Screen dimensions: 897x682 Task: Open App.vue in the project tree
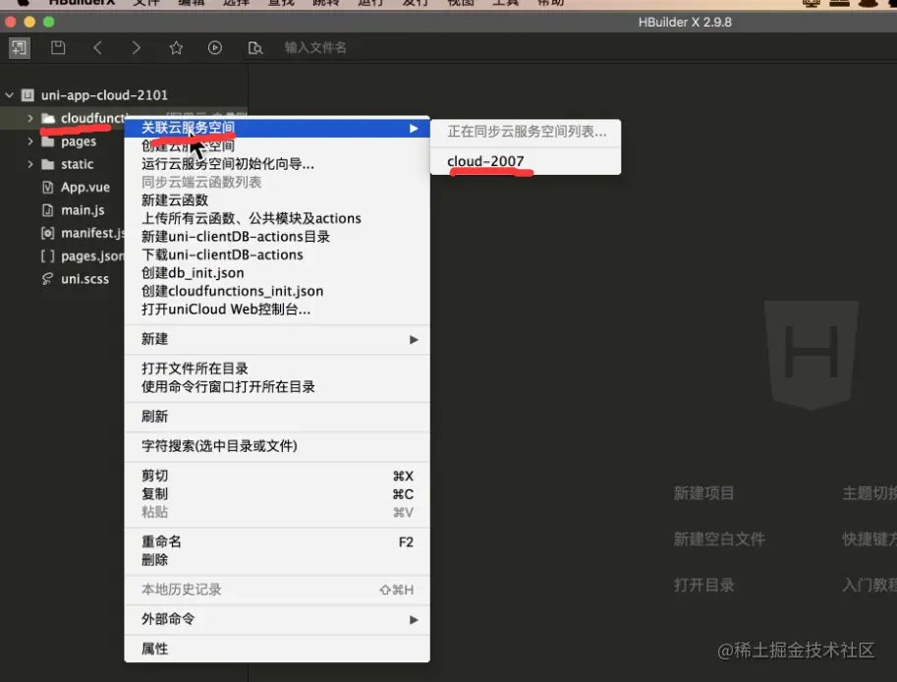click(x=85, y=187)
